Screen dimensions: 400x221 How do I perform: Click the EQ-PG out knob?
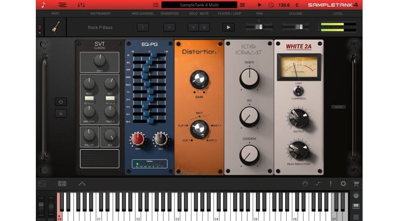161,139
